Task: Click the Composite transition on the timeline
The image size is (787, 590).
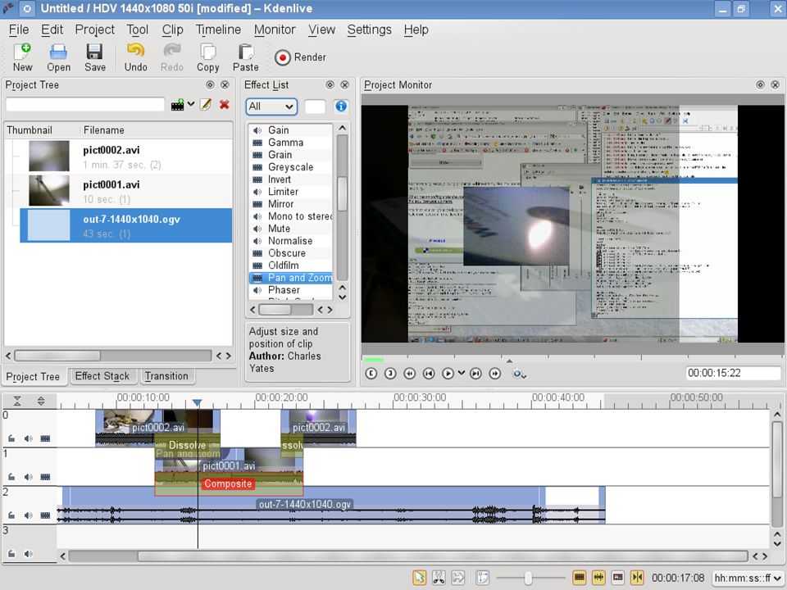Action: (228, 483)
